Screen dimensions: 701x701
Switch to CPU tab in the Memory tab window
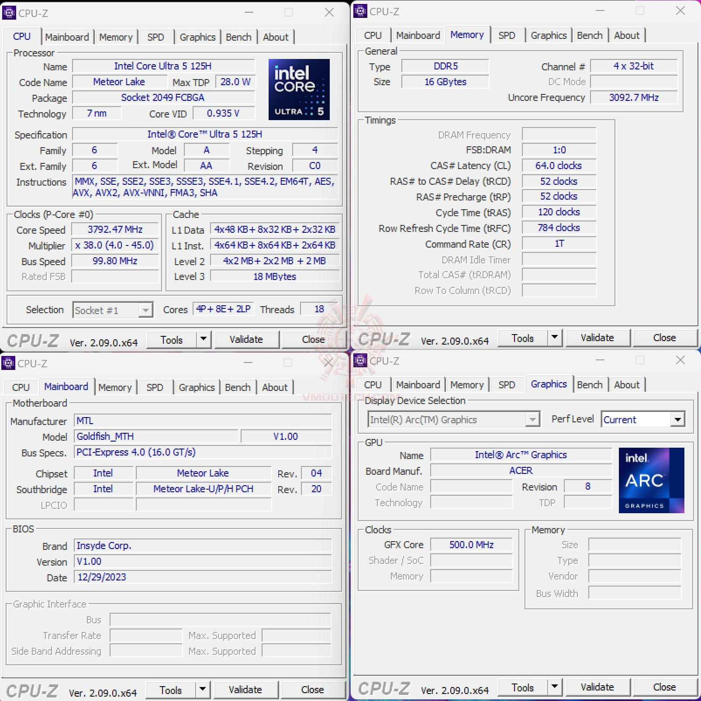373,35
